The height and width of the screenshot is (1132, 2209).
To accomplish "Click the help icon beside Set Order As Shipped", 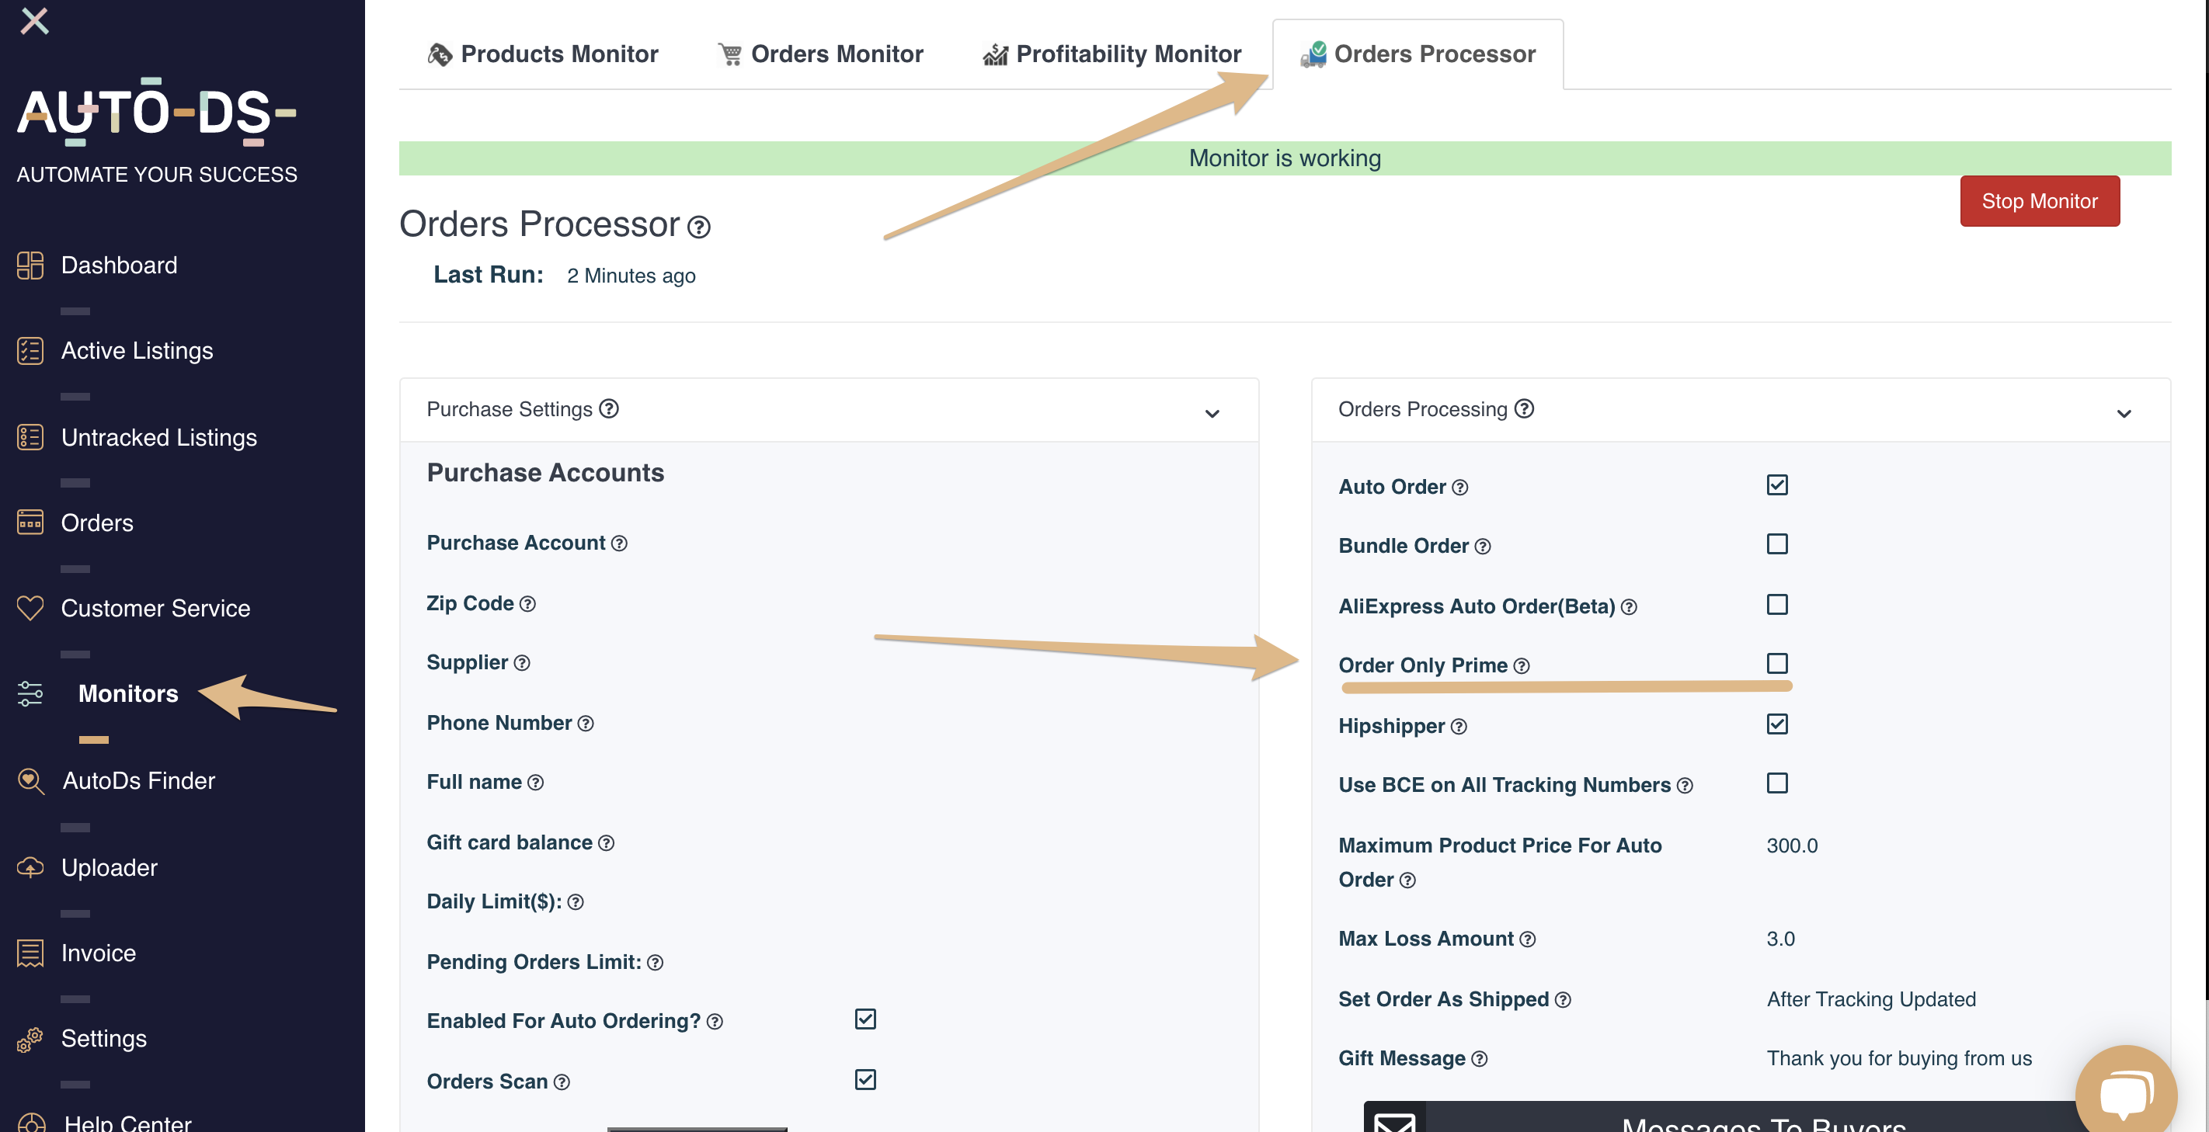I will coord(1563,1000).
